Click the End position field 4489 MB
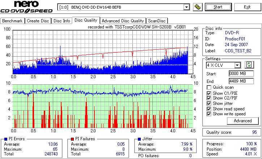262x159 pixels. pyautogui.click(x=241, y=81)
